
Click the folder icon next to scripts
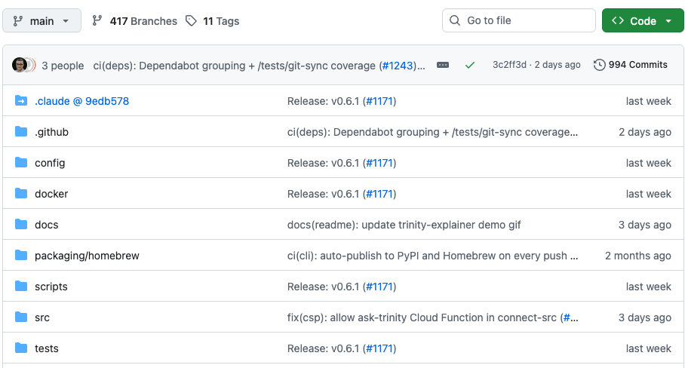(21, 287)
